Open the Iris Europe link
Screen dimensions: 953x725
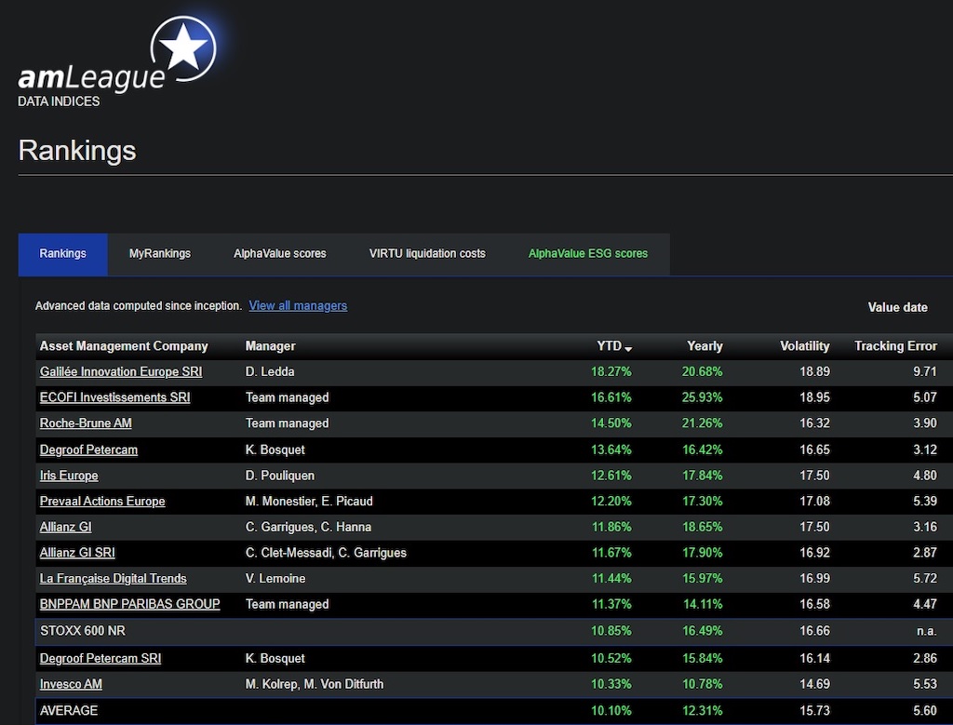69,476
